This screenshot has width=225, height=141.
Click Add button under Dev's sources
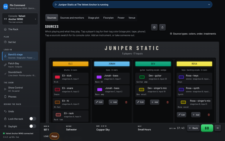click(155, 102)
